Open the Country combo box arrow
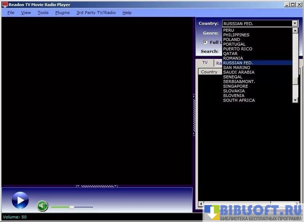The image size is (304, 222). (x=295, y=23)
